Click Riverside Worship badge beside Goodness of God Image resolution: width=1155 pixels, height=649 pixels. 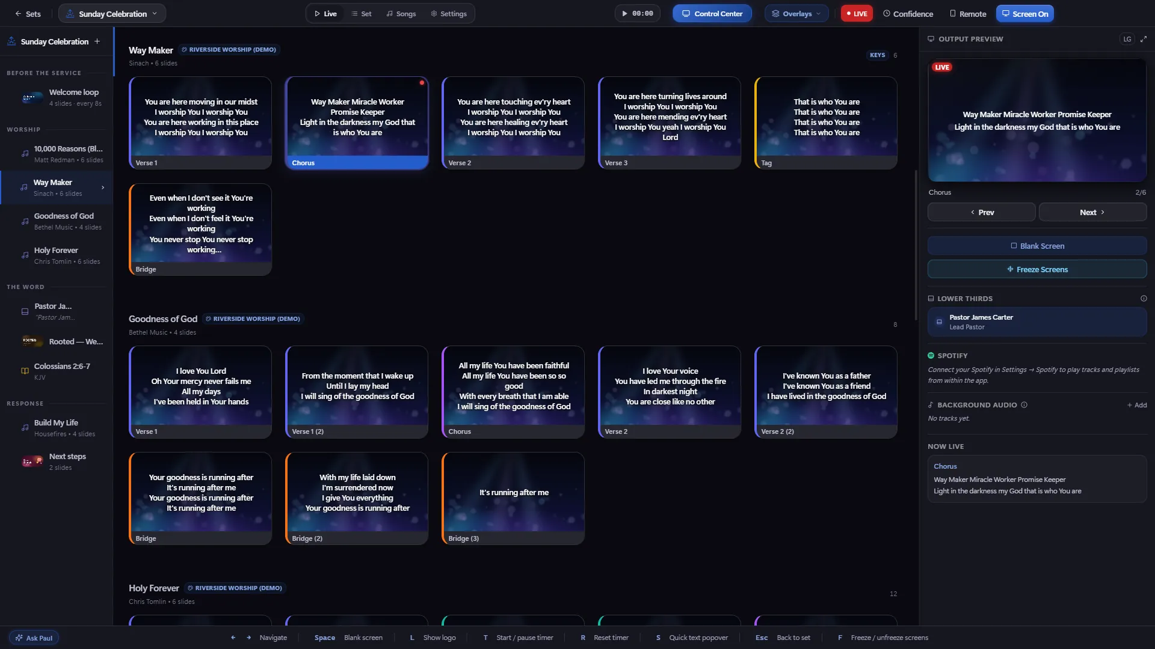click(253, 319)
